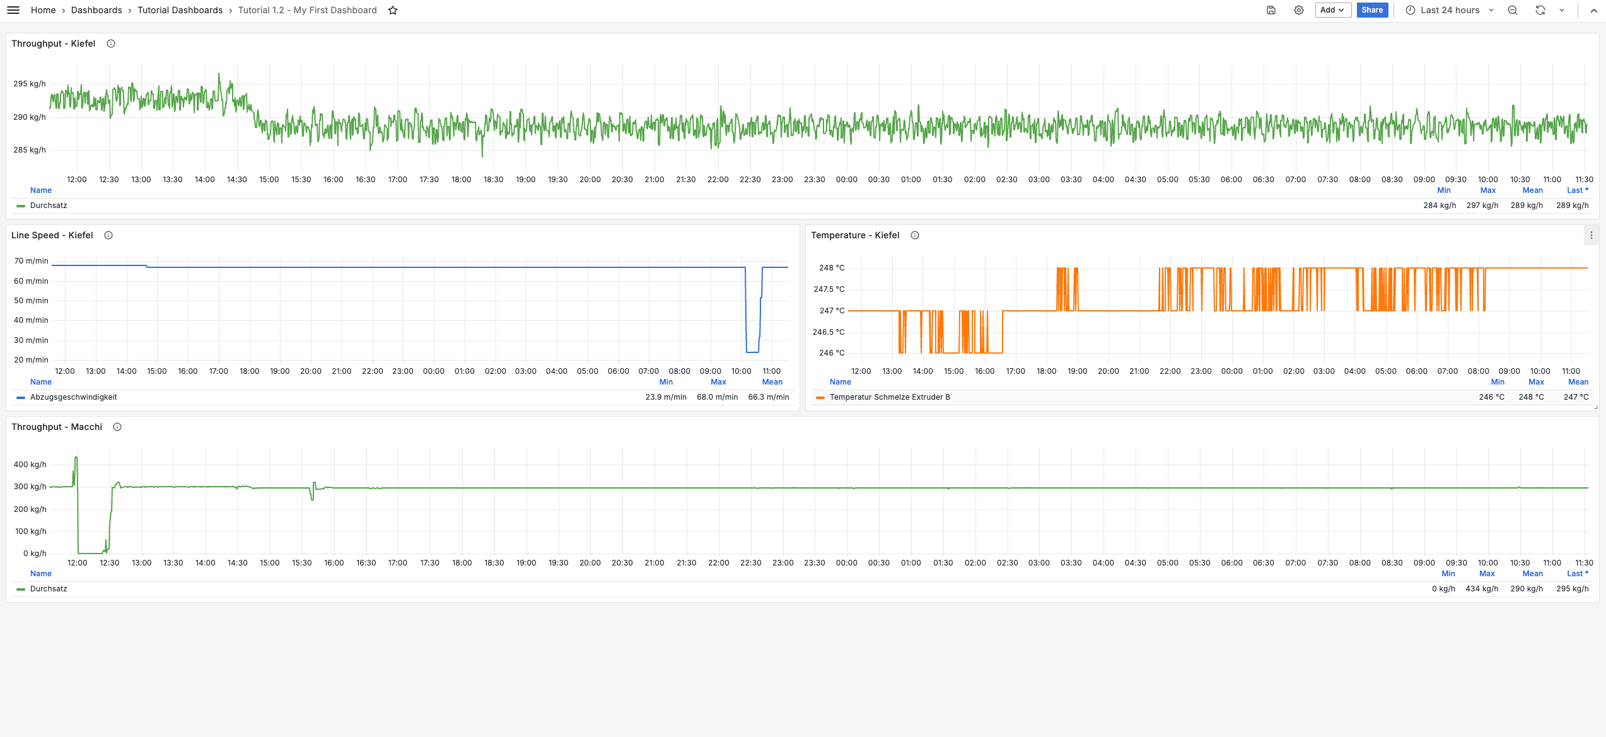1606x737 pixels.
Task: Click the Durchsatz color swatch in Kiefel legend
Action: pos(21,206)
